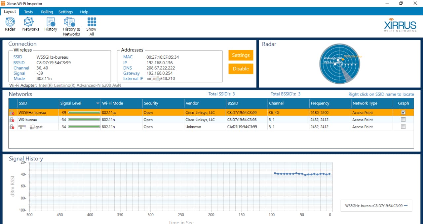
Task: Uncheck Graph checkbox for WS5GHz-bureau
Action: point(403,112)
